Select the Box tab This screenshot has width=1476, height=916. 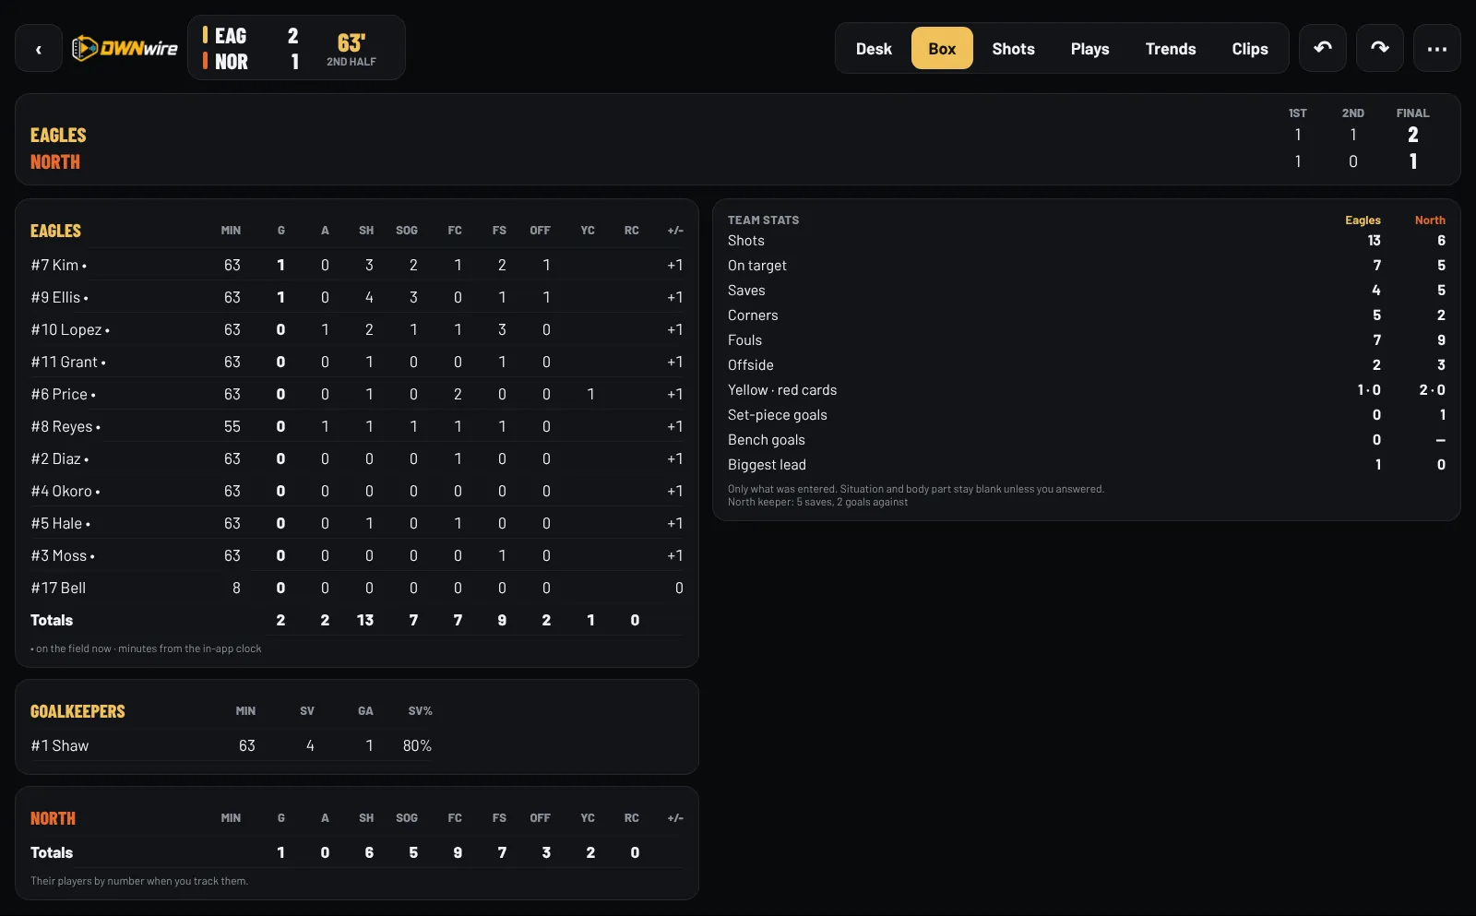[942, 49]
